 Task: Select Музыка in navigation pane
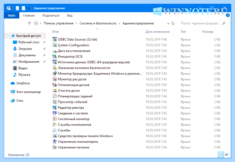(24, 75)
